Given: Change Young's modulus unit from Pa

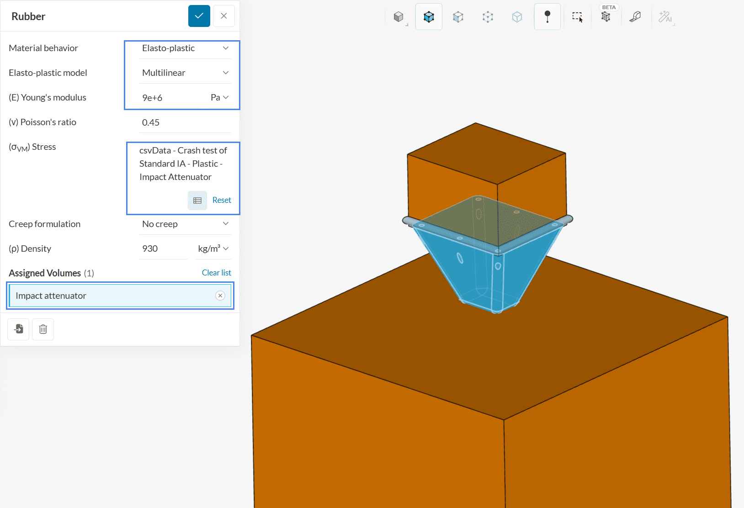Looking at the screenshot, I should (x=219, y=97).
